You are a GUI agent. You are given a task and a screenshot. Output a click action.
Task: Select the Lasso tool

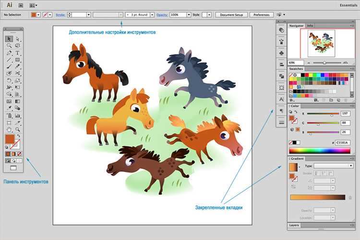click(17, 46)
